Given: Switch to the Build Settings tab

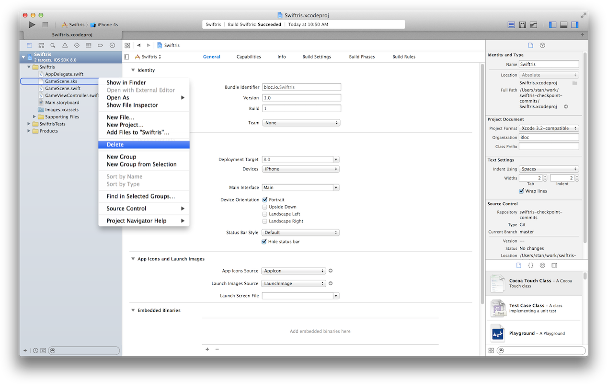Looking at the screenshot, I should pos(316,57).
